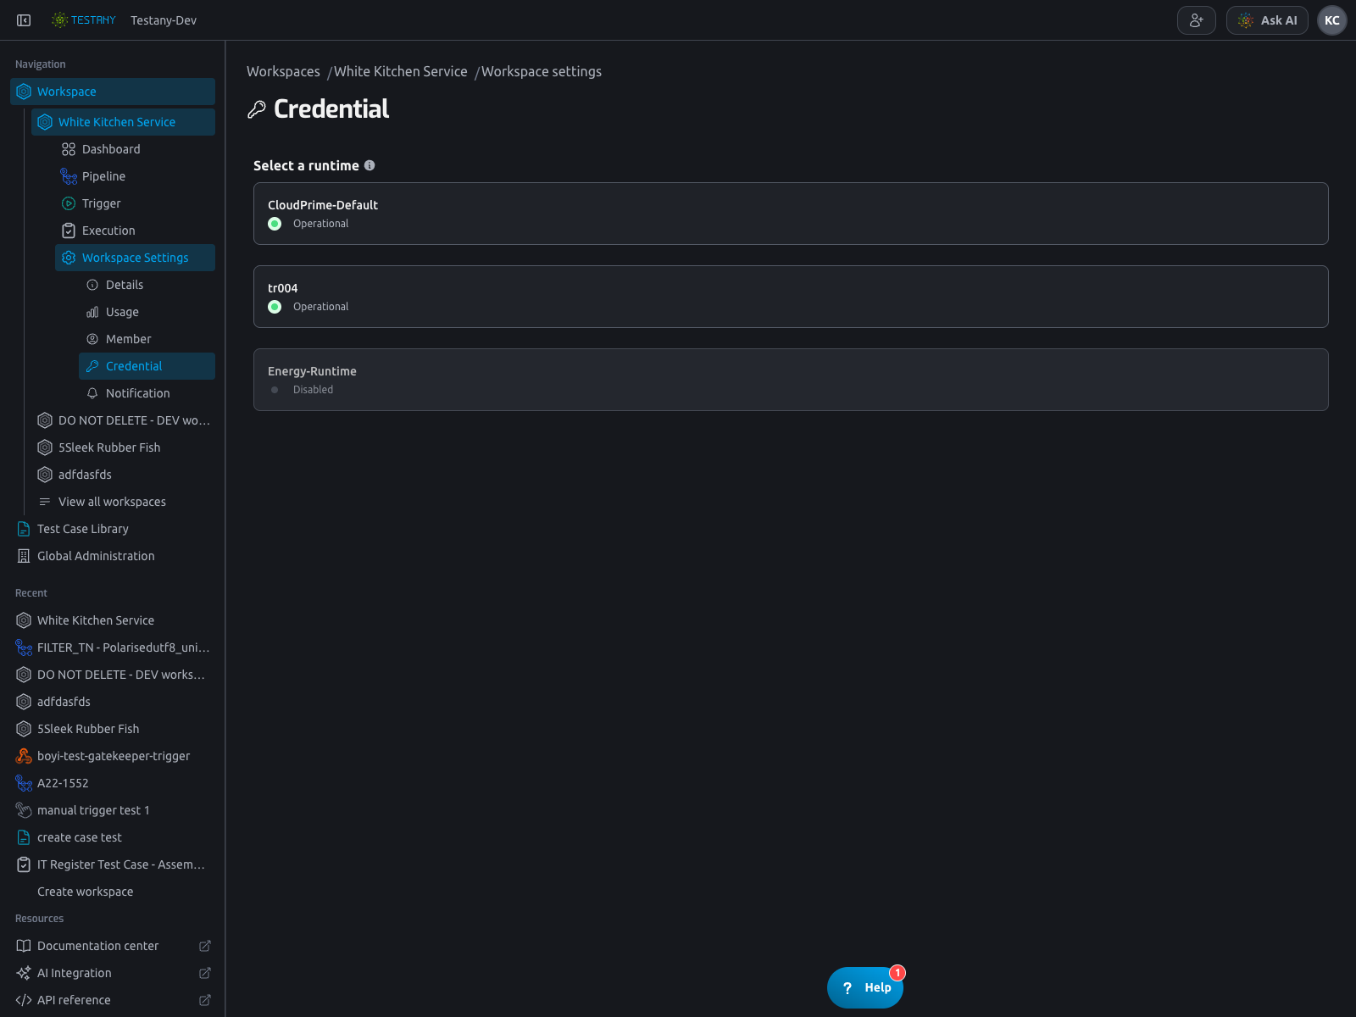The height and width of the screenshot is (1017, 1356).
Task: Open the Trigger page
Action: 135,203
